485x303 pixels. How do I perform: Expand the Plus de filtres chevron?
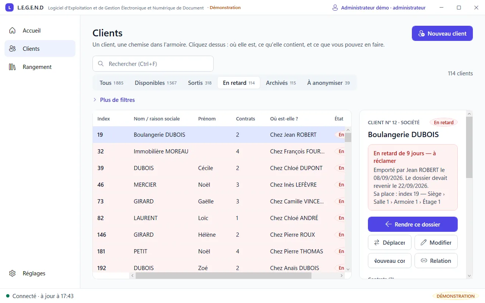click(95, 100)
